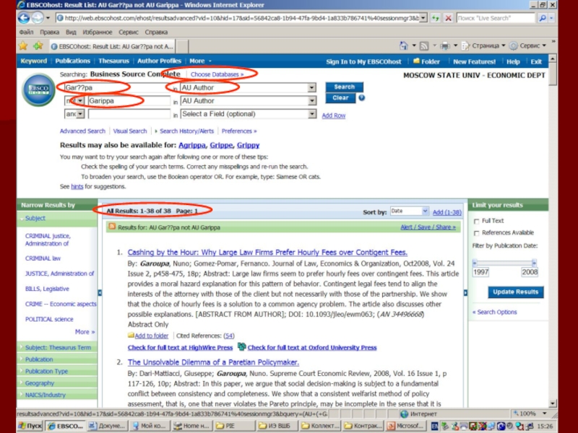Click the RSS icon next to results header
This screenshot has height=433, width=578.
pyautogui.click(x=111, y=227)
